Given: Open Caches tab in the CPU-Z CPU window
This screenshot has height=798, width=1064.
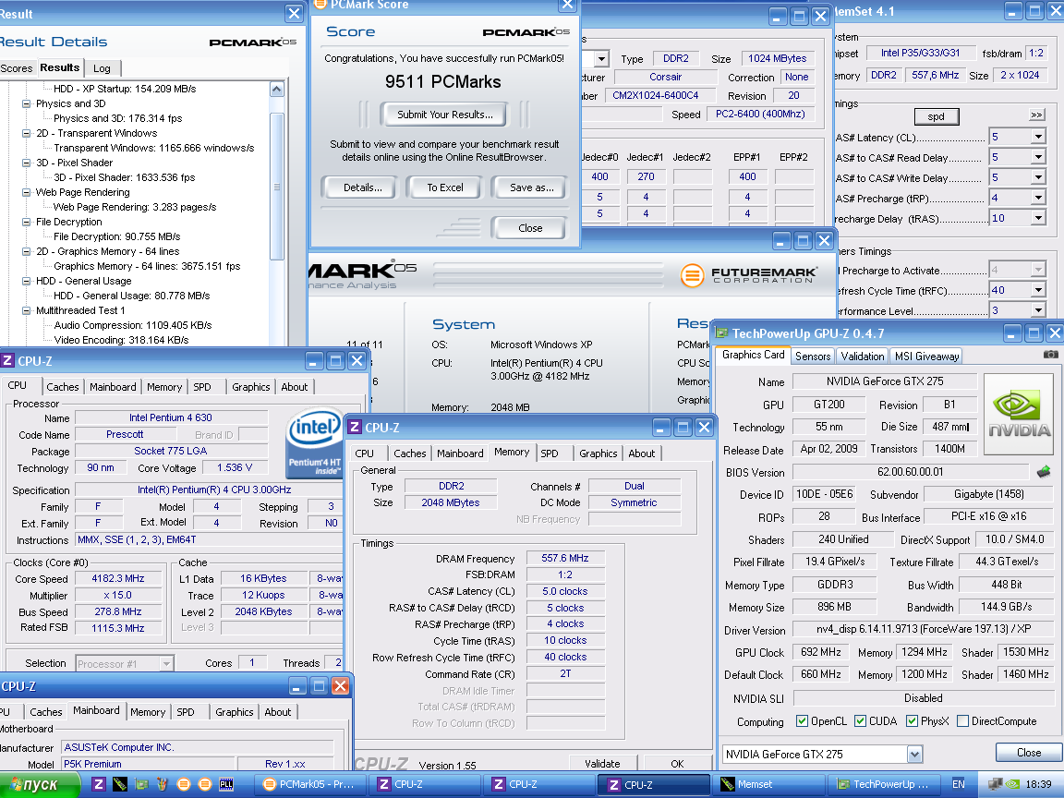Looking at the screenshot, I should (63, 387).
